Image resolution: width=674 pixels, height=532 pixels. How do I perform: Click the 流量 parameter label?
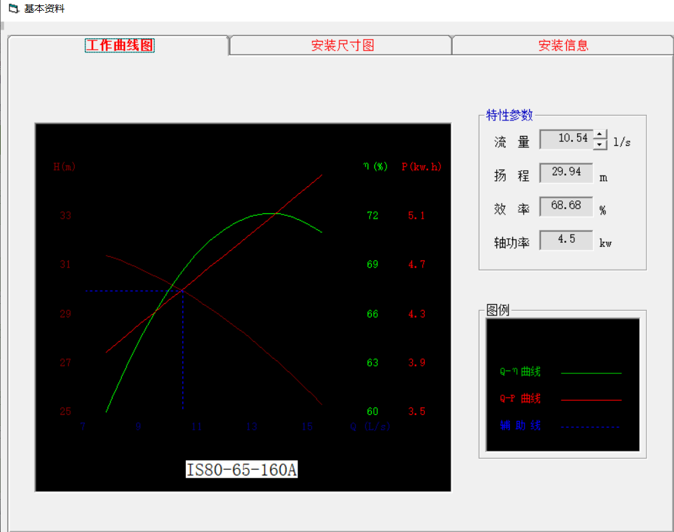coord(512,142)
